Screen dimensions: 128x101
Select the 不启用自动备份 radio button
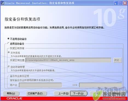[8, 39]
